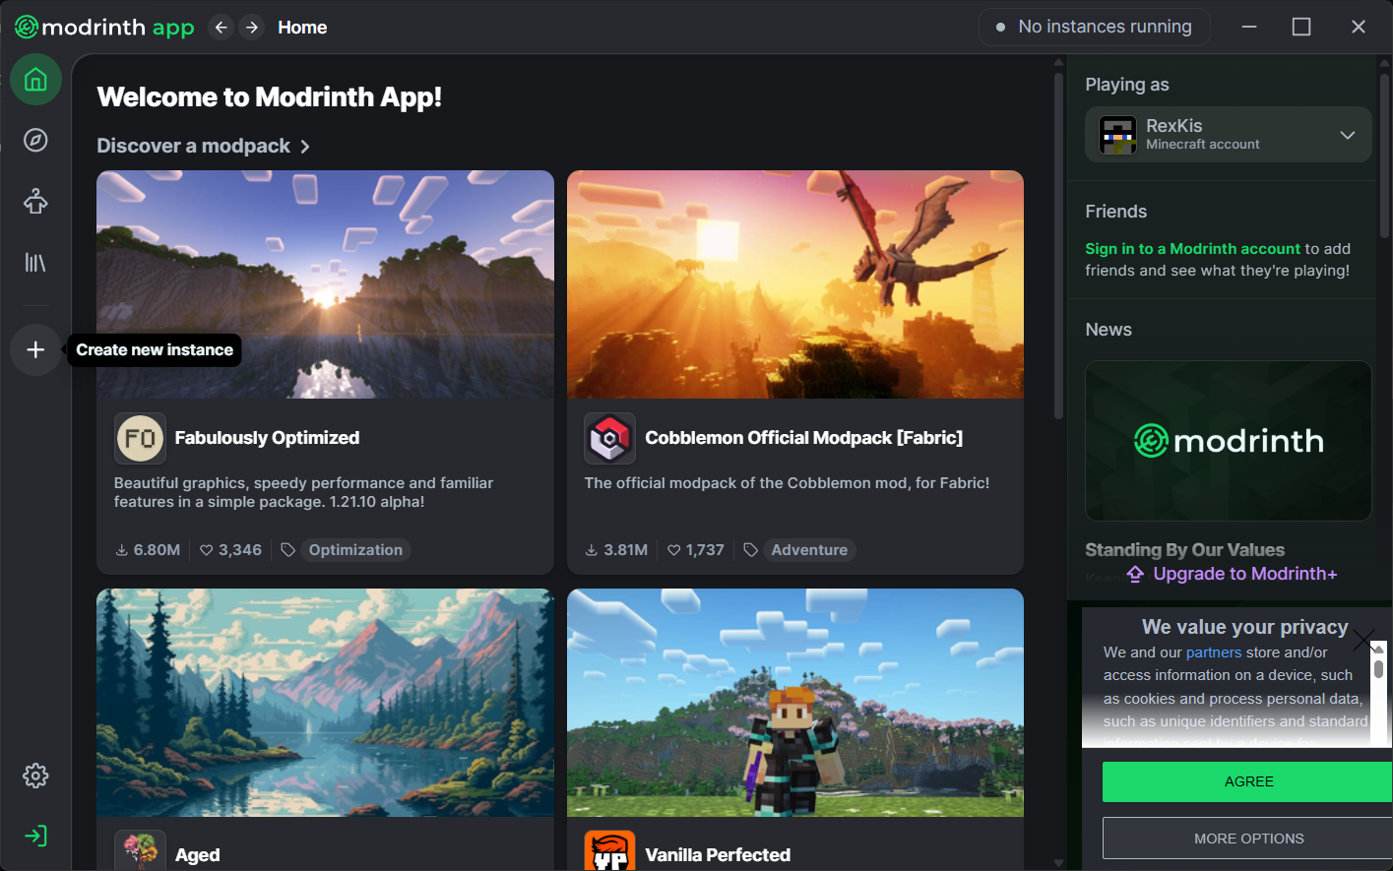Open the Skins page icon

click(x=35, y=202)
